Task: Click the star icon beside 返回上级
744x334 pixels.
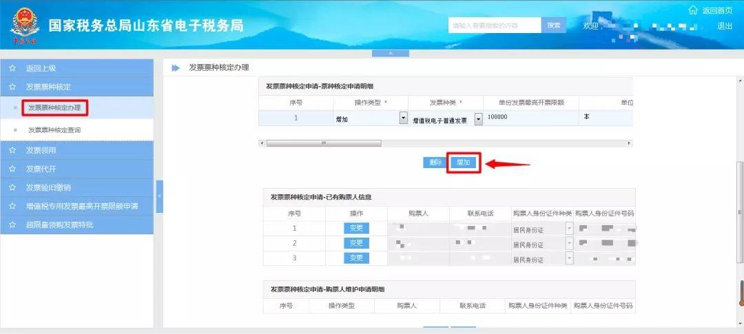Action: (12, 68)
